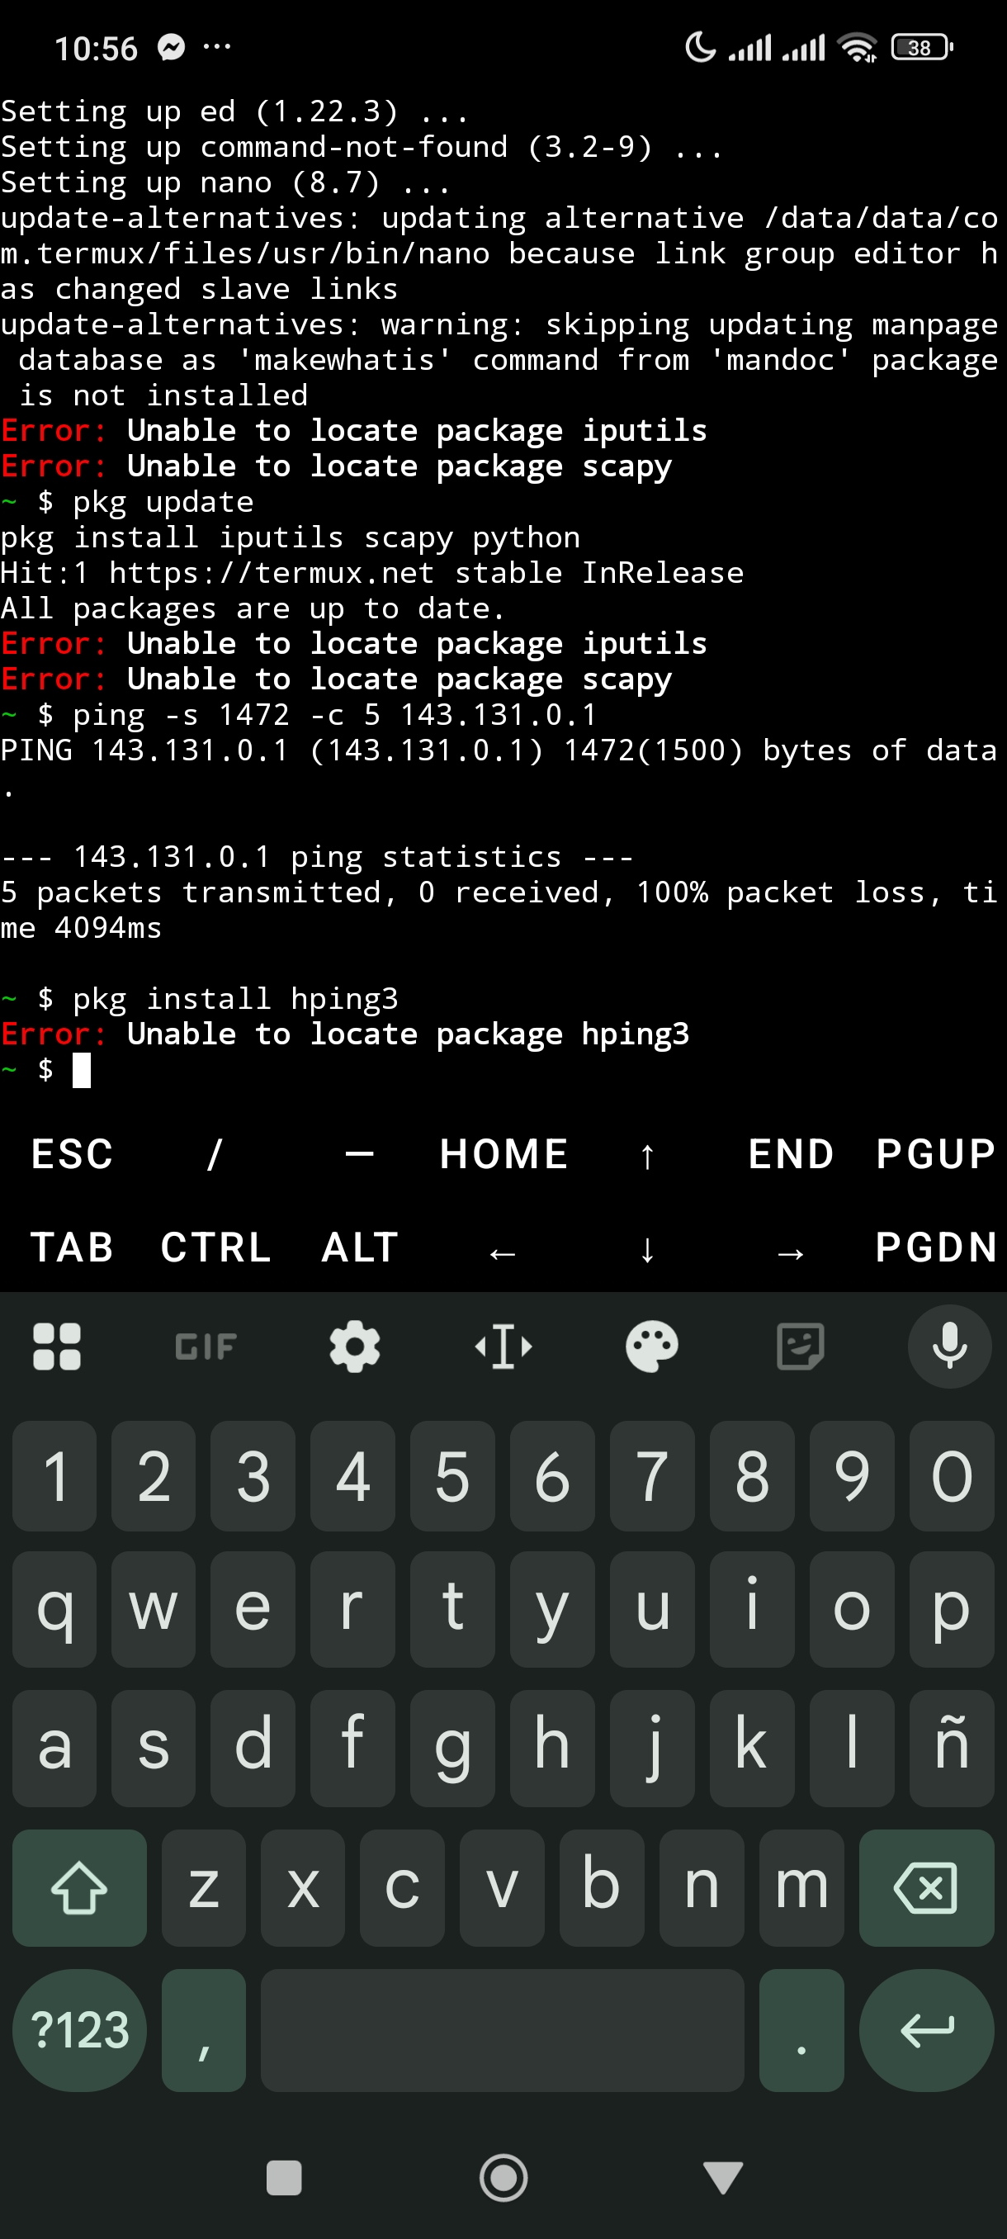Open the sticker icon on the keyboard
Viewport: 1007px width, 2239px height.
click(x=801, y=1347)
